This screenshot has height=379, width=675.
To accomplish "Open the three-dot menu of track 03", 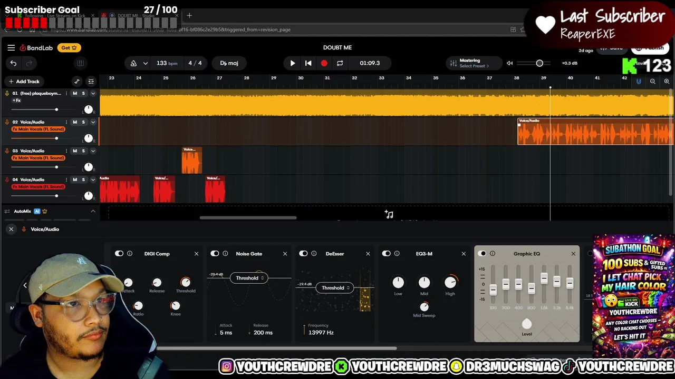I will [66, 151].
